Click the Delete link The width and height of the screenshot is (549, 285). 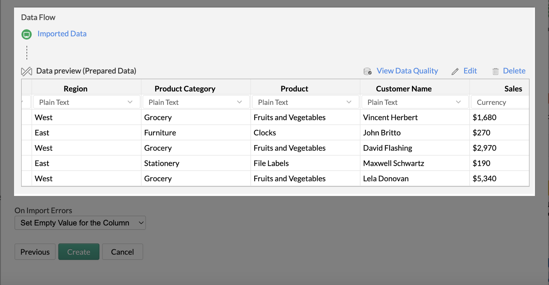(514, 71)
